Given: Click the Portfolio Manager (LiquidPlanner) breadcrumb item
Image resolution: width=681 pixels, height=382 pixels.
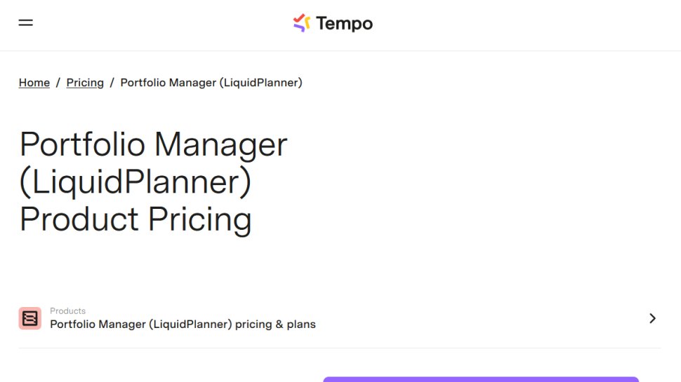Looking at the screenshot, I should (x=211, y=83).
